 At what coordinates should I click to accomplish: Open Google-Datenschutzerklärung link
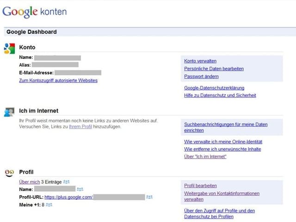(x=214, y=88)
